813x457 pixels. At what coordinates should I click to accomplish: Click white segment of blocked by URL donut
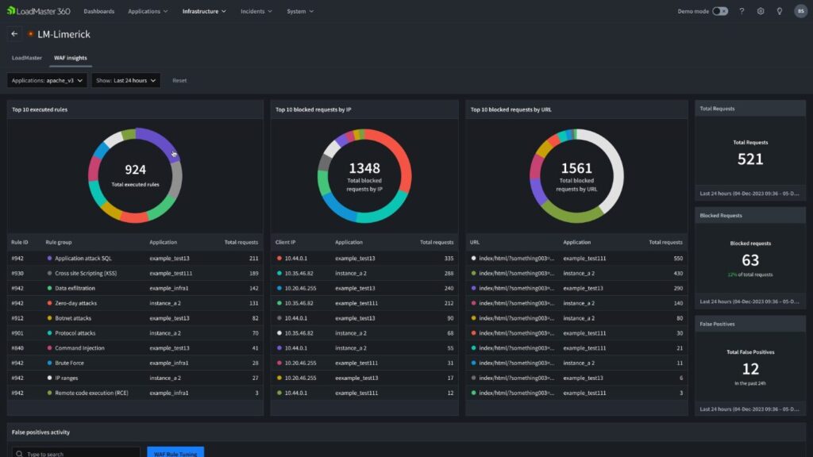coord(615,166)
